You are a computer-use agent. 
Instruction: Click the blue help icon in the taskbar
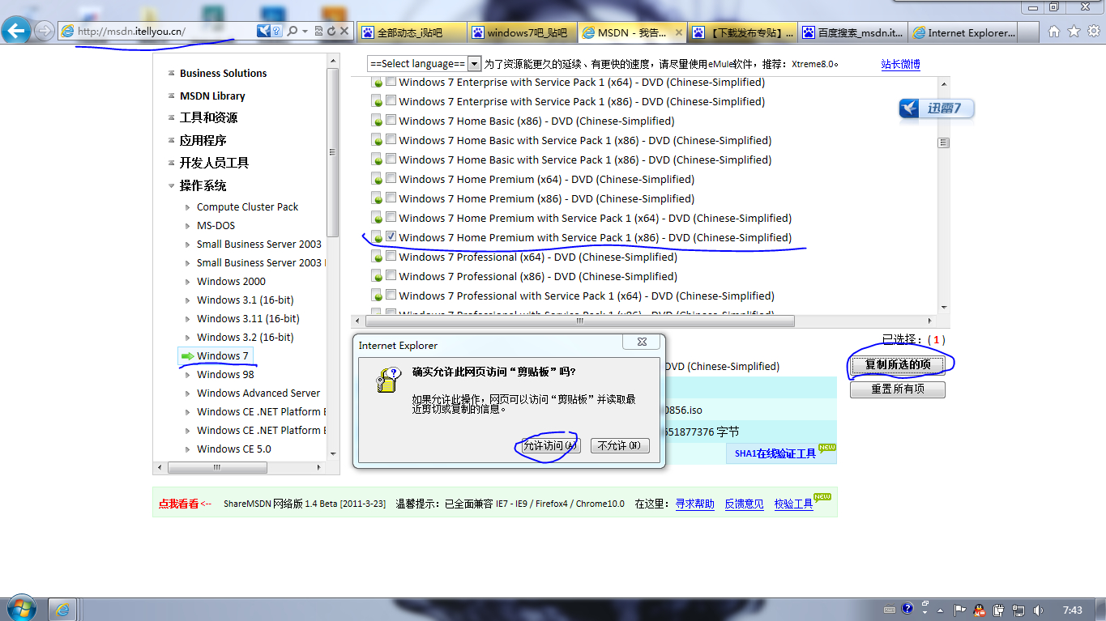point(907,608)
